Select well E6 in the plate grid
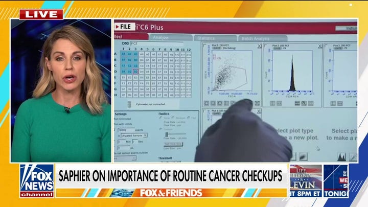Viewport: 368px width, 207px height. click(153, 78)
